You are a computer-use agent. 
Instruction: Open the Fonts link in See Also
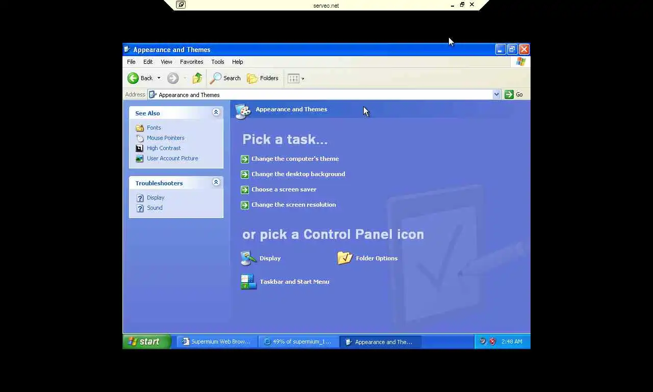click(154, 128)
